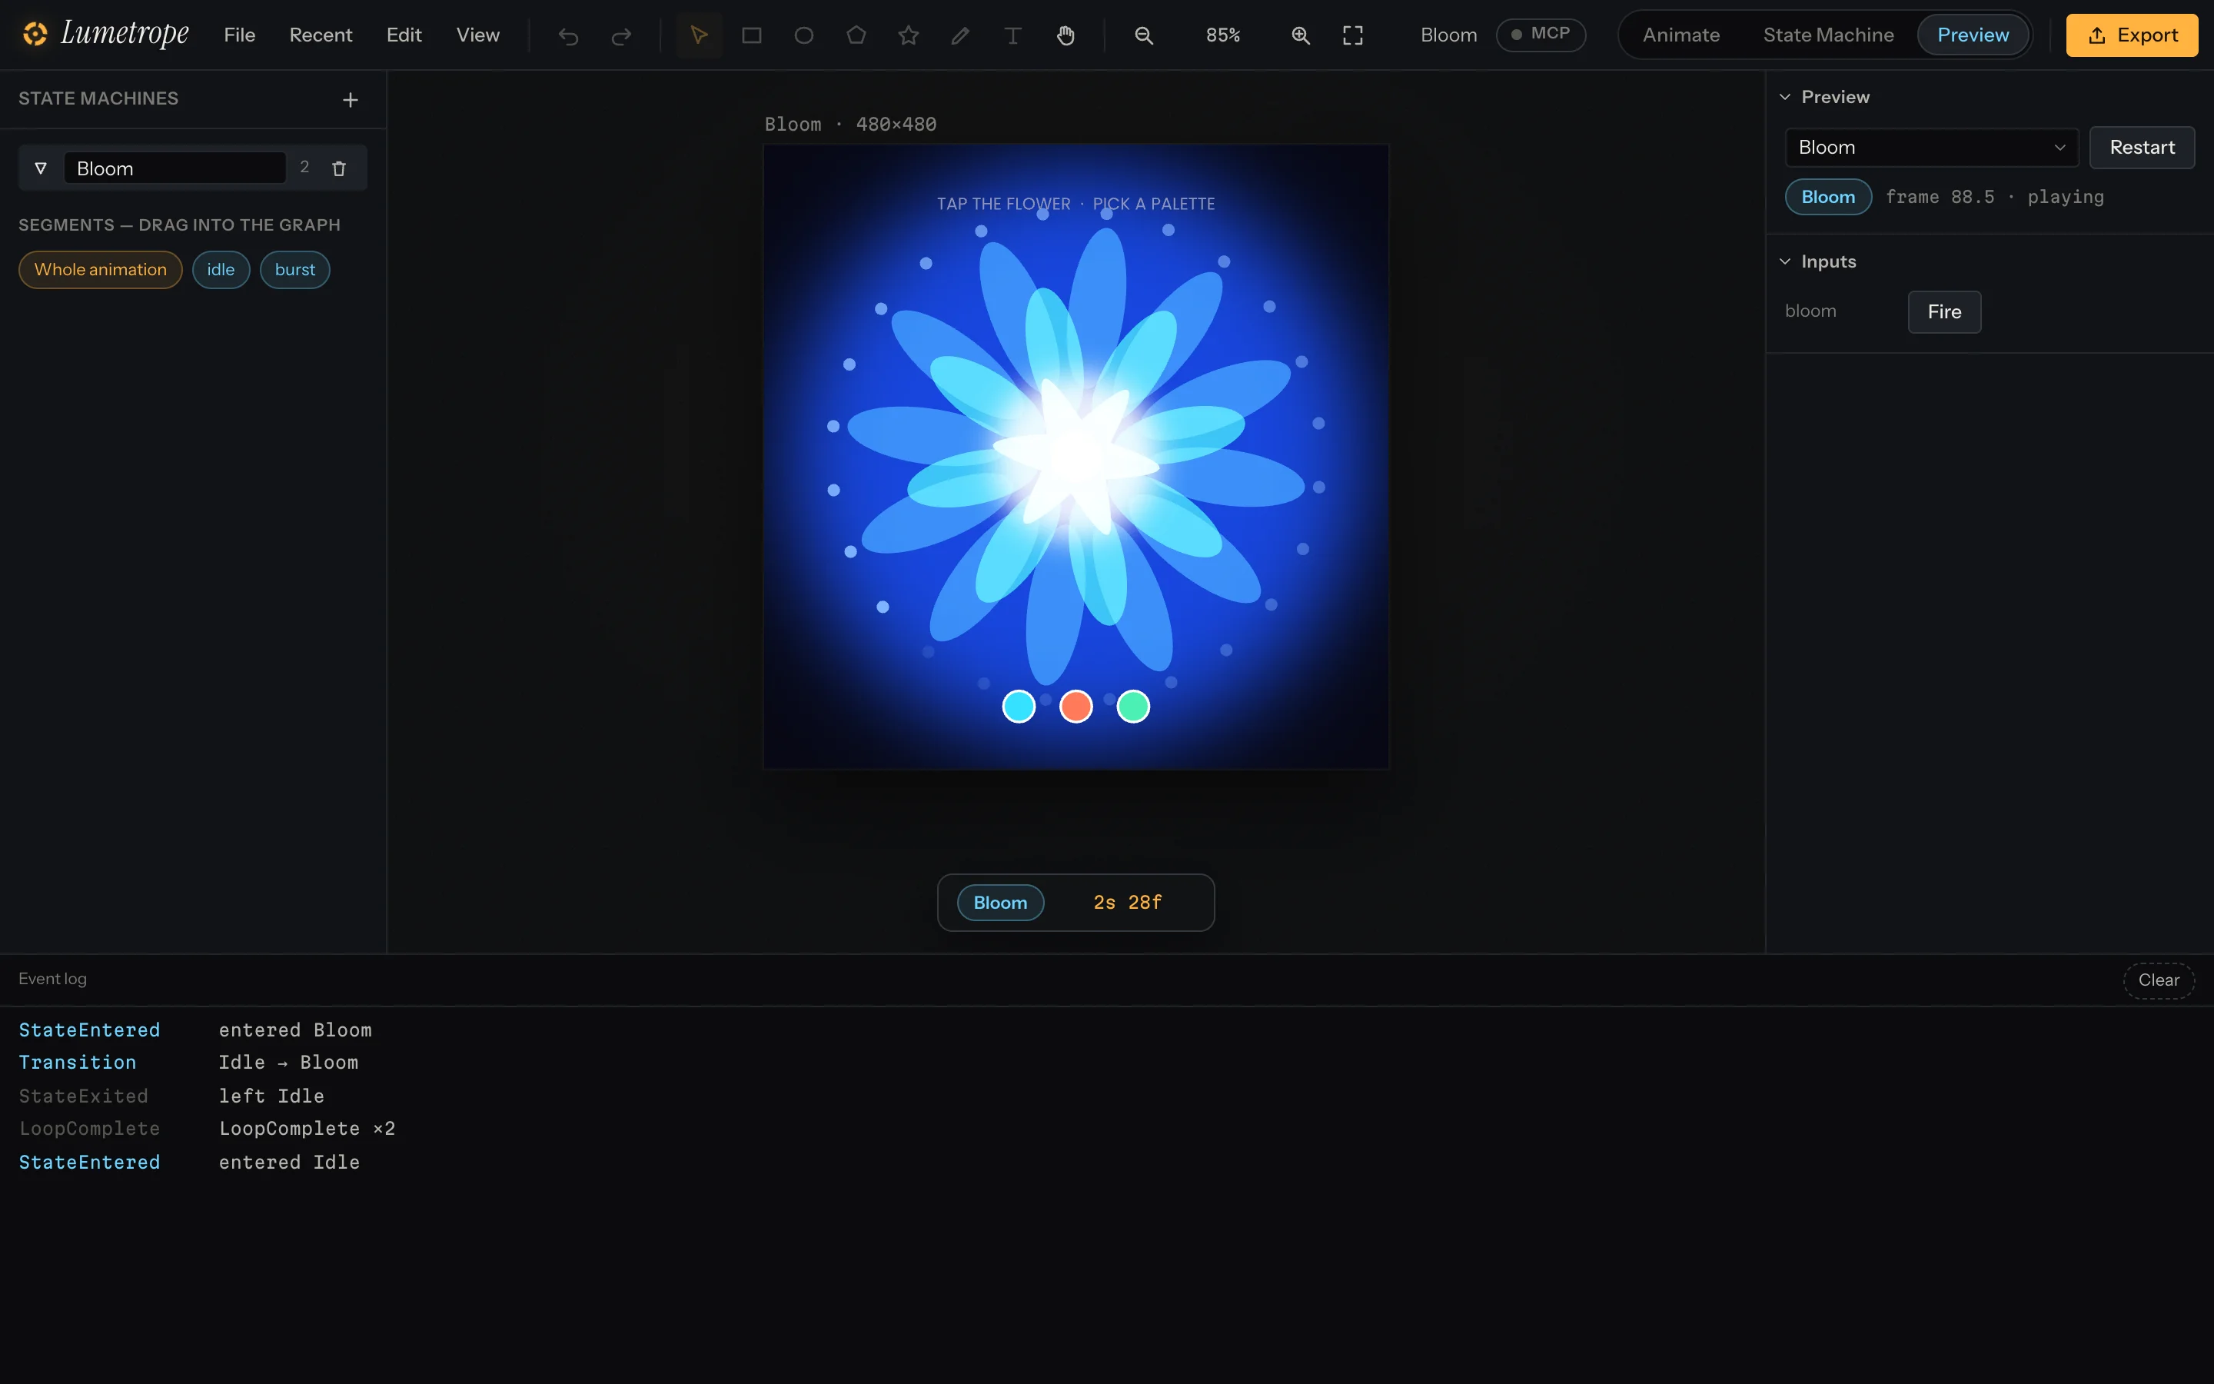Select the Polygon tool

(x=856, y=35)
